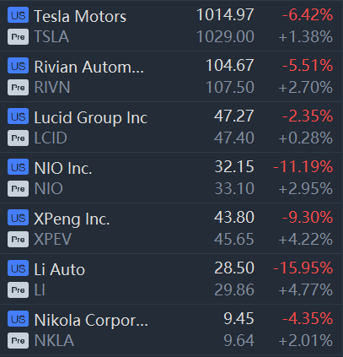Image resolution: width=343 pixels, height=357 pixels.
Task: Click the US badge next to Li Auto
Action: (x=18, y=268)
